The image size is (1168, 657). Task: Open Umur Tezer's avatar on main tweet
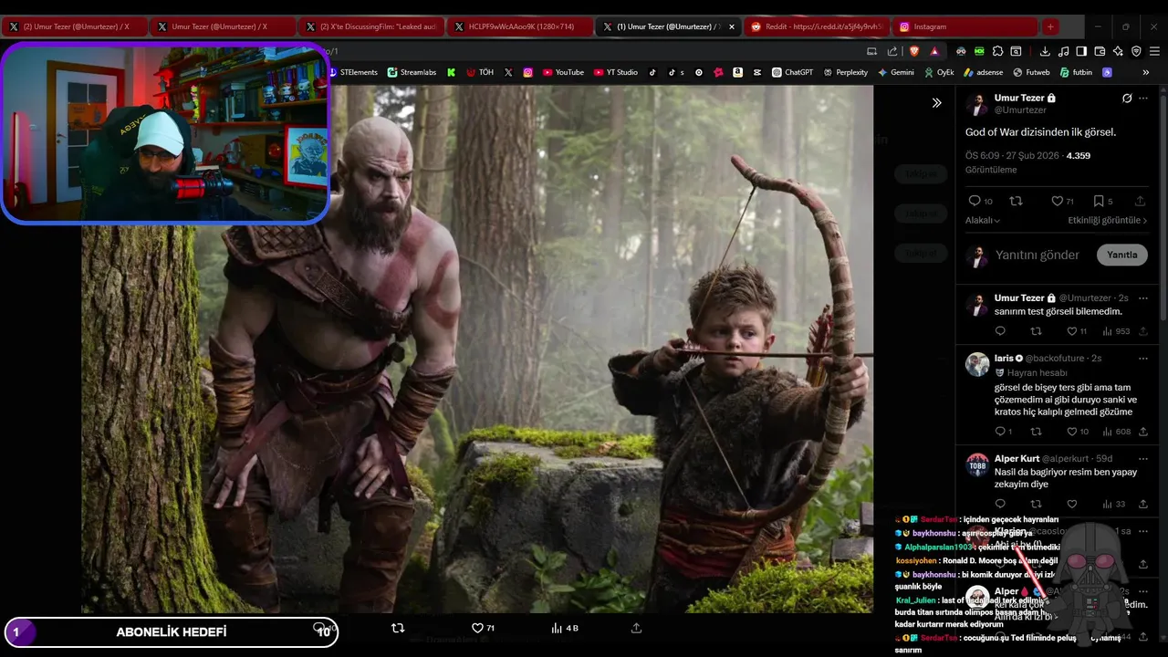(x=977, y=104)
